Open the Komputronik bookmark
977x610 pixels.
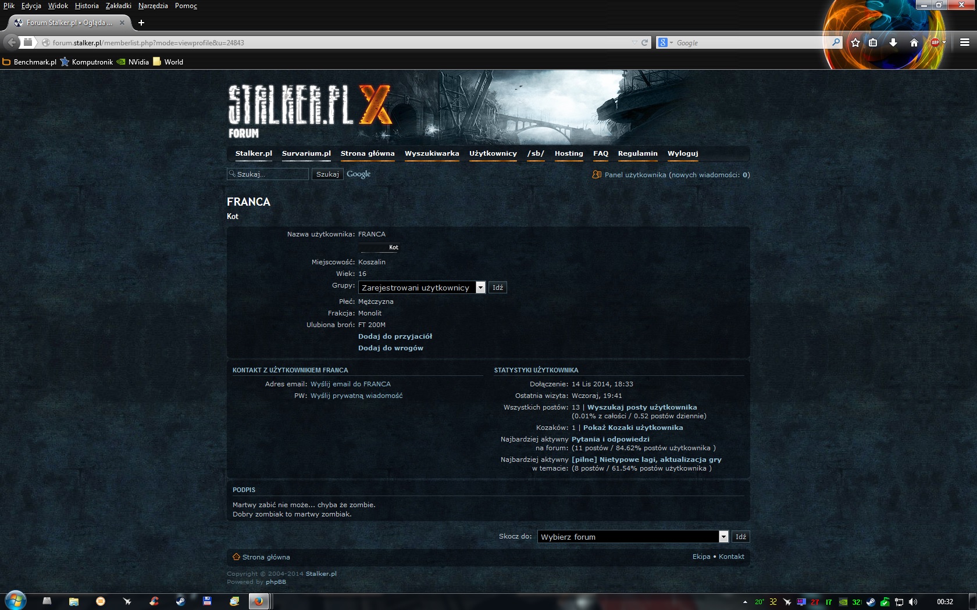pos(87,62)
